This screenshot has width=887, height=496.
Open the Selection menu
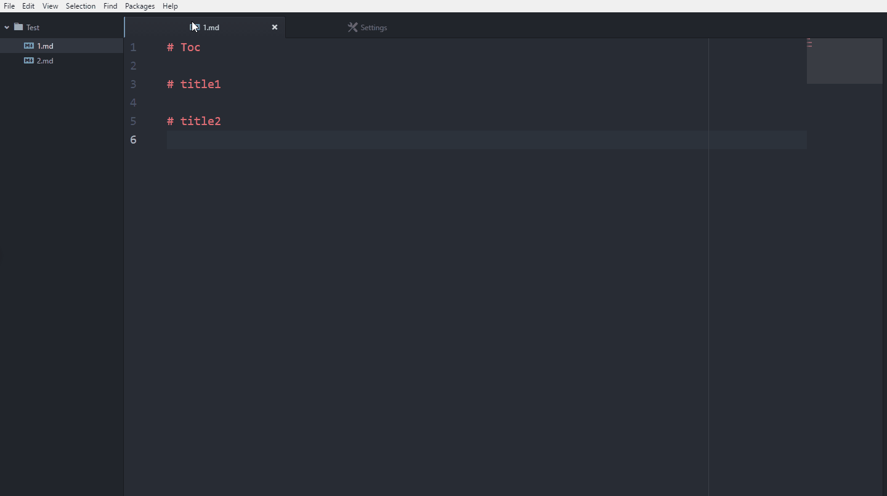point(81,6)
